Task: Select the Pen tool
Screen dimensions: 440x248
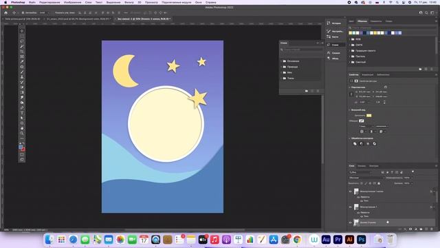Action: [x=22, y=107]
